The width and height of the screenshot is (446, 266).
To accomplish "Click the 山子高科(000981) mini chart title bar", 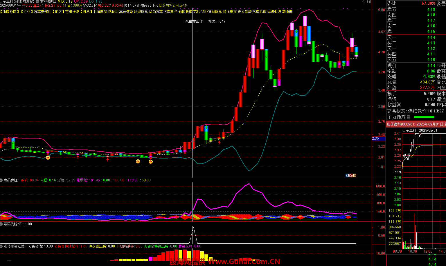I will [416, 124].
